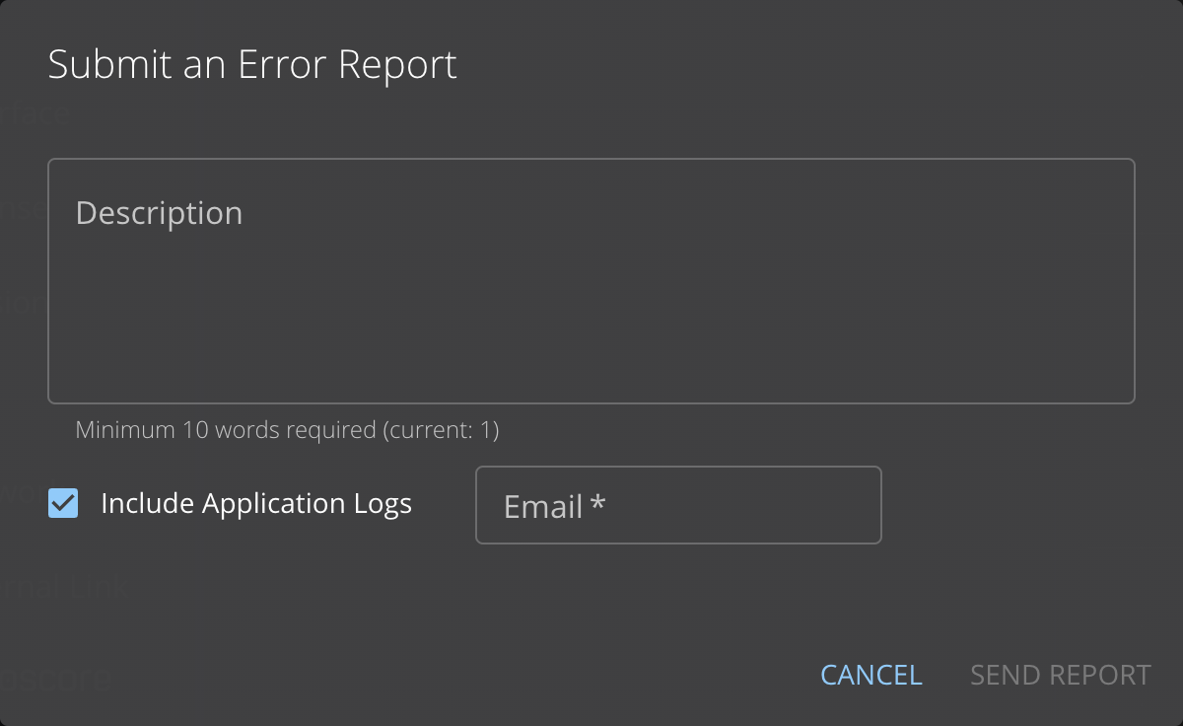
Task: Click the Cancel button
Action: click(871, 675)
